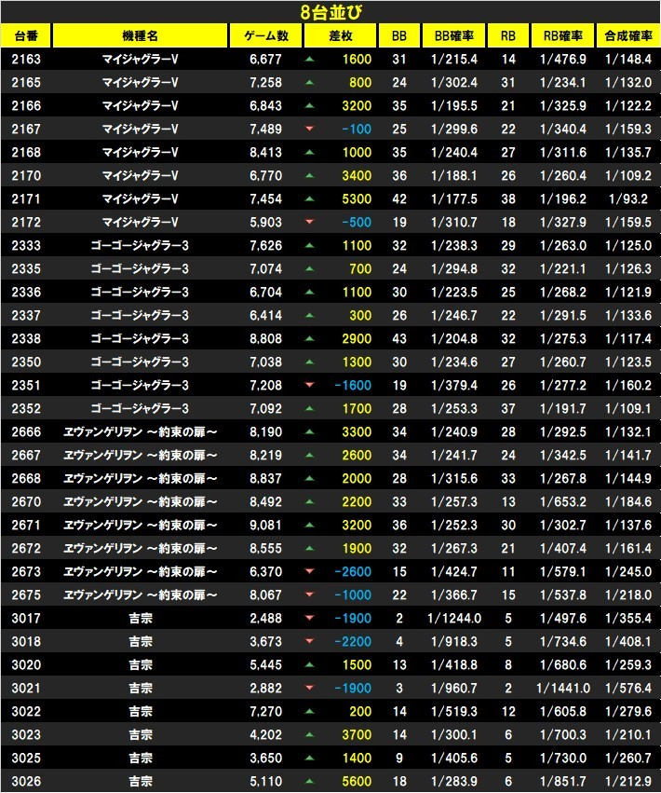Click the green up arrow in row 2171

coord(310,198)
